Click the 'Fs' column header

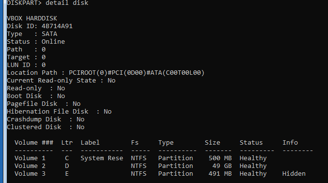tap(135, 143)
